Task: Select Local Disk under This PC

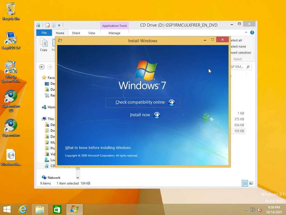Action: click(x=50, y=160)
